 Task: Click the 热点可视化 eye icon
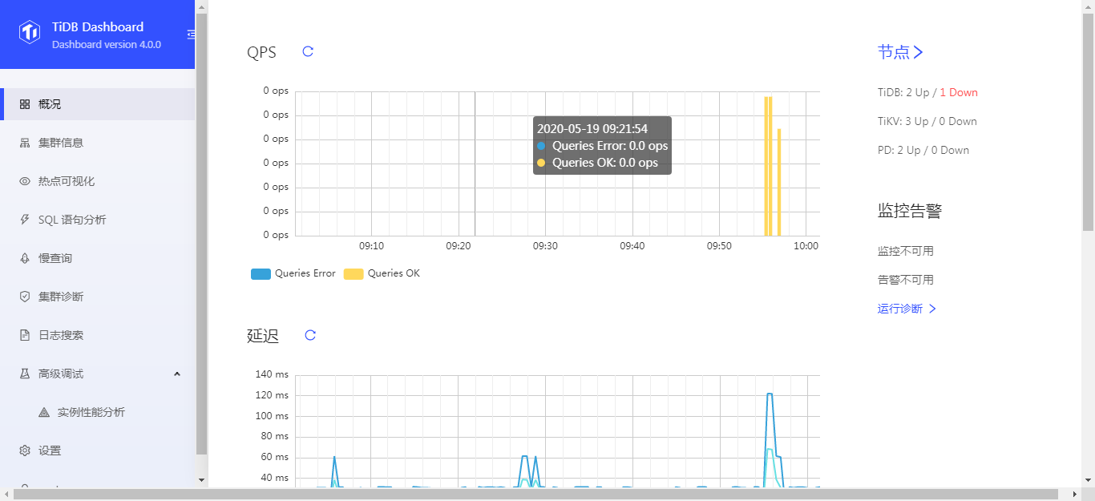tap(25, 181)
